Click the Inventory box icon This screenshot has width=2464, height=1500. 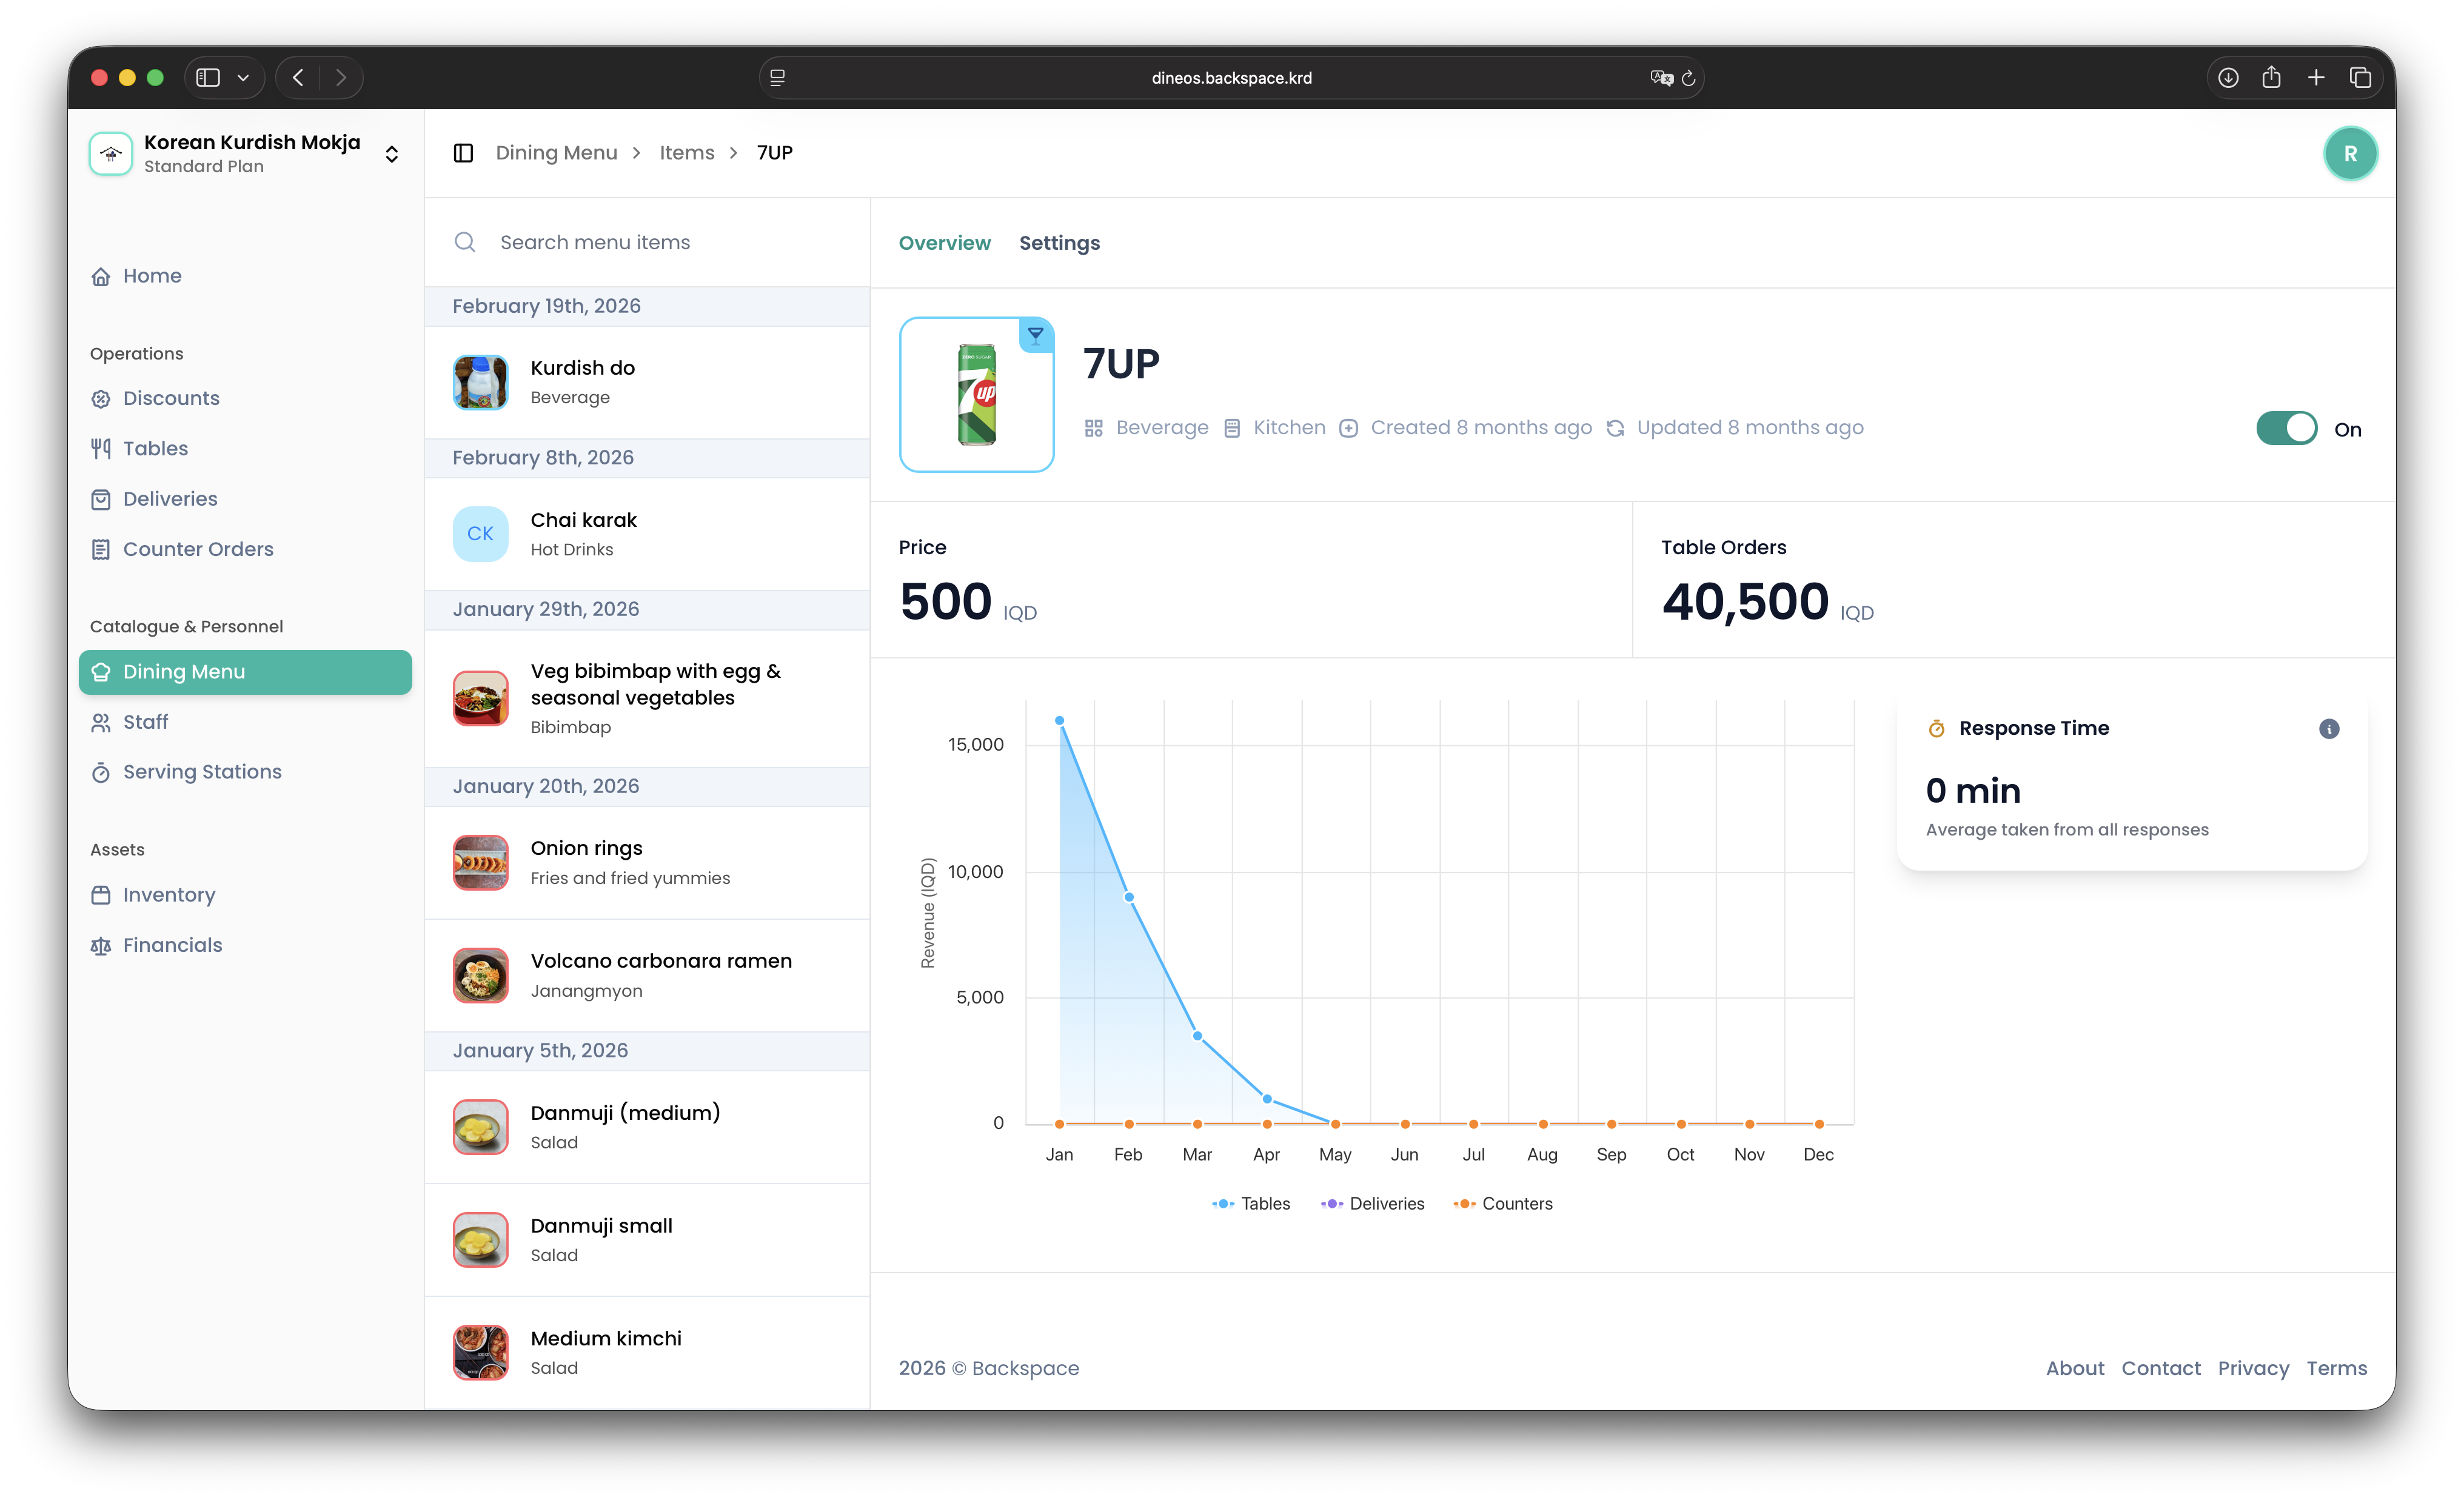pyautogui.click(x=101, y=895)
